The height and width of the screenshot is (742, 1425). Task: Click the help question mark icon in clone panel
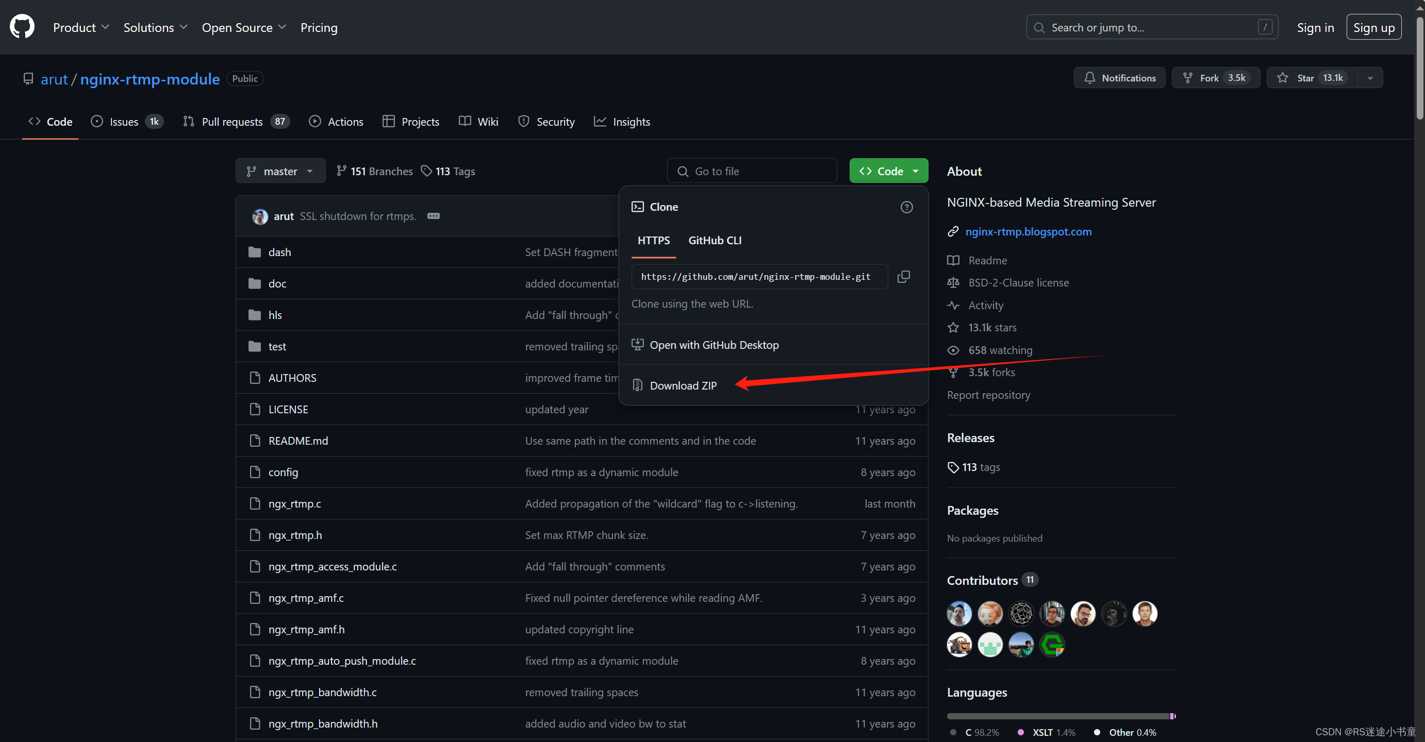907,207
